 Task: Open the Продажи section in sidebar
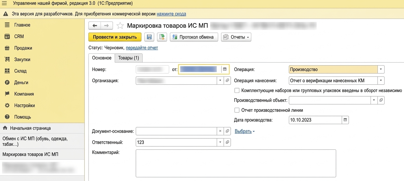pos(23,48)
